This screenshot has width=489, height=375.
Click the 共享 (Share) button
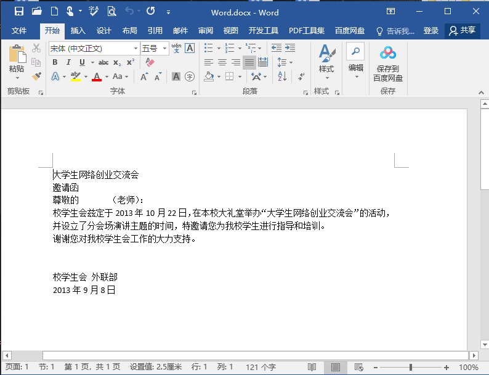[463, 31]
